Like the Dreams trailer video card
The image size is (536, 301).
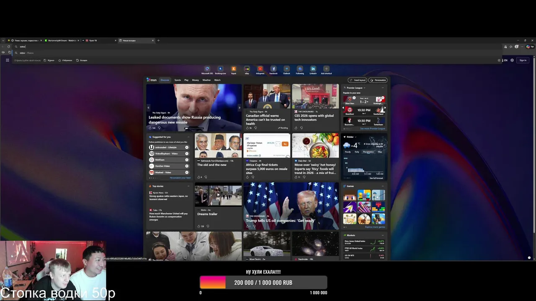coord(199,226)
